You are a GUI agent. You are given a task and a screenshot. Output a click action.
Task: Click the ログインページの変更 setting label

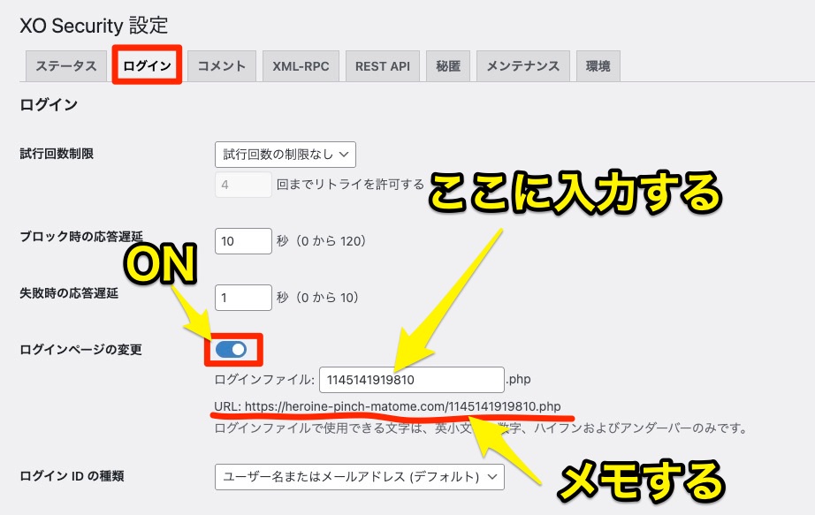pyautogui.click(x=80, y=350)
